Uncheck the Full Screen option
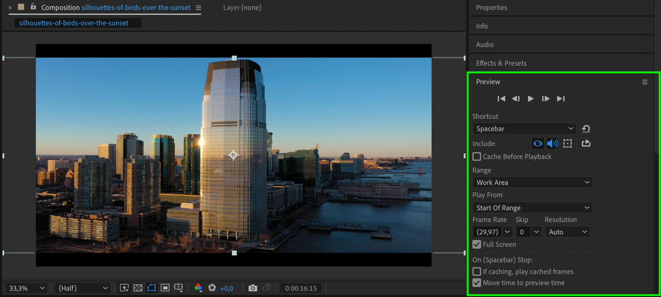Screen dimensions: 661x297 point(477,244)
